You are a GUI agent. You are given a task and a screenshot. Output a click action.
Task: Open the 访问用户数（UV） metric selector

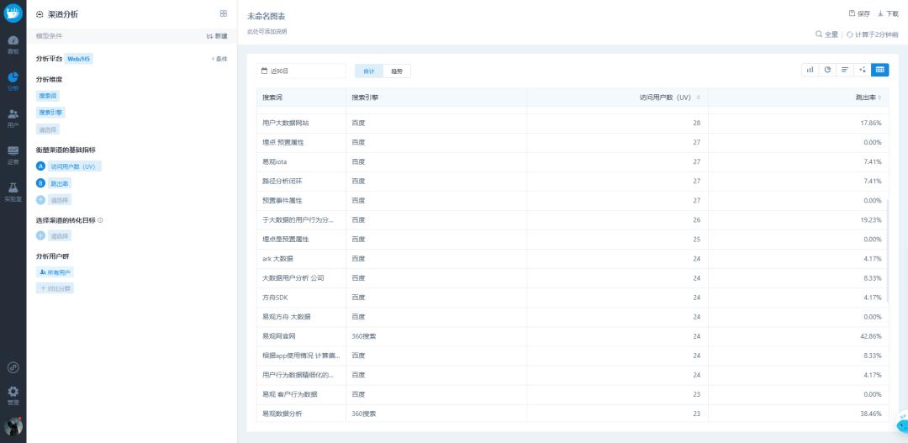tap(74, 166)
